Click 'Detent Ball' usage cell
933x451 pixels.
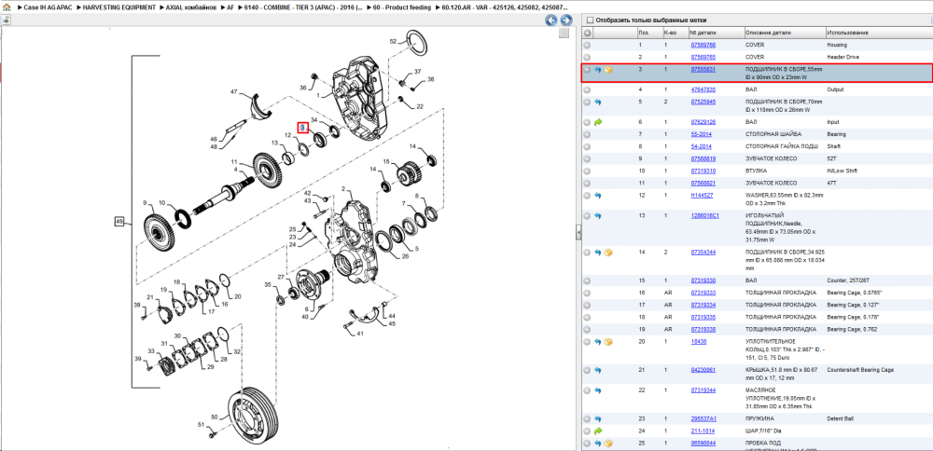(x=841, y=419)
